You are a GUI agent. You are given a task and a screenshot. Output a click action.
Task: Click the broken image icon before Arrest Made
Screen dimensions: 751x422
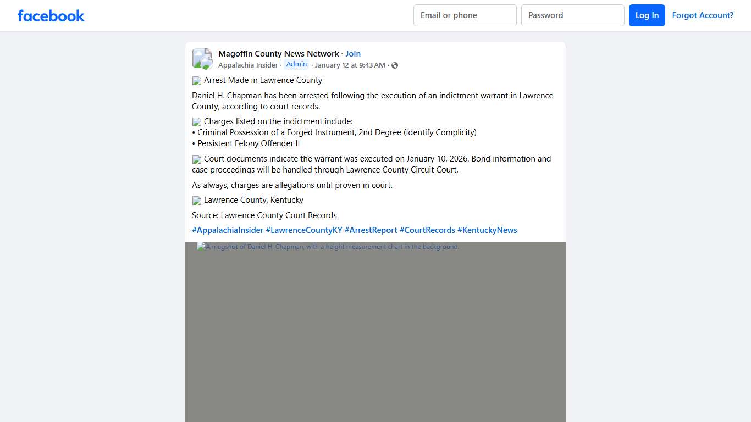196,80
